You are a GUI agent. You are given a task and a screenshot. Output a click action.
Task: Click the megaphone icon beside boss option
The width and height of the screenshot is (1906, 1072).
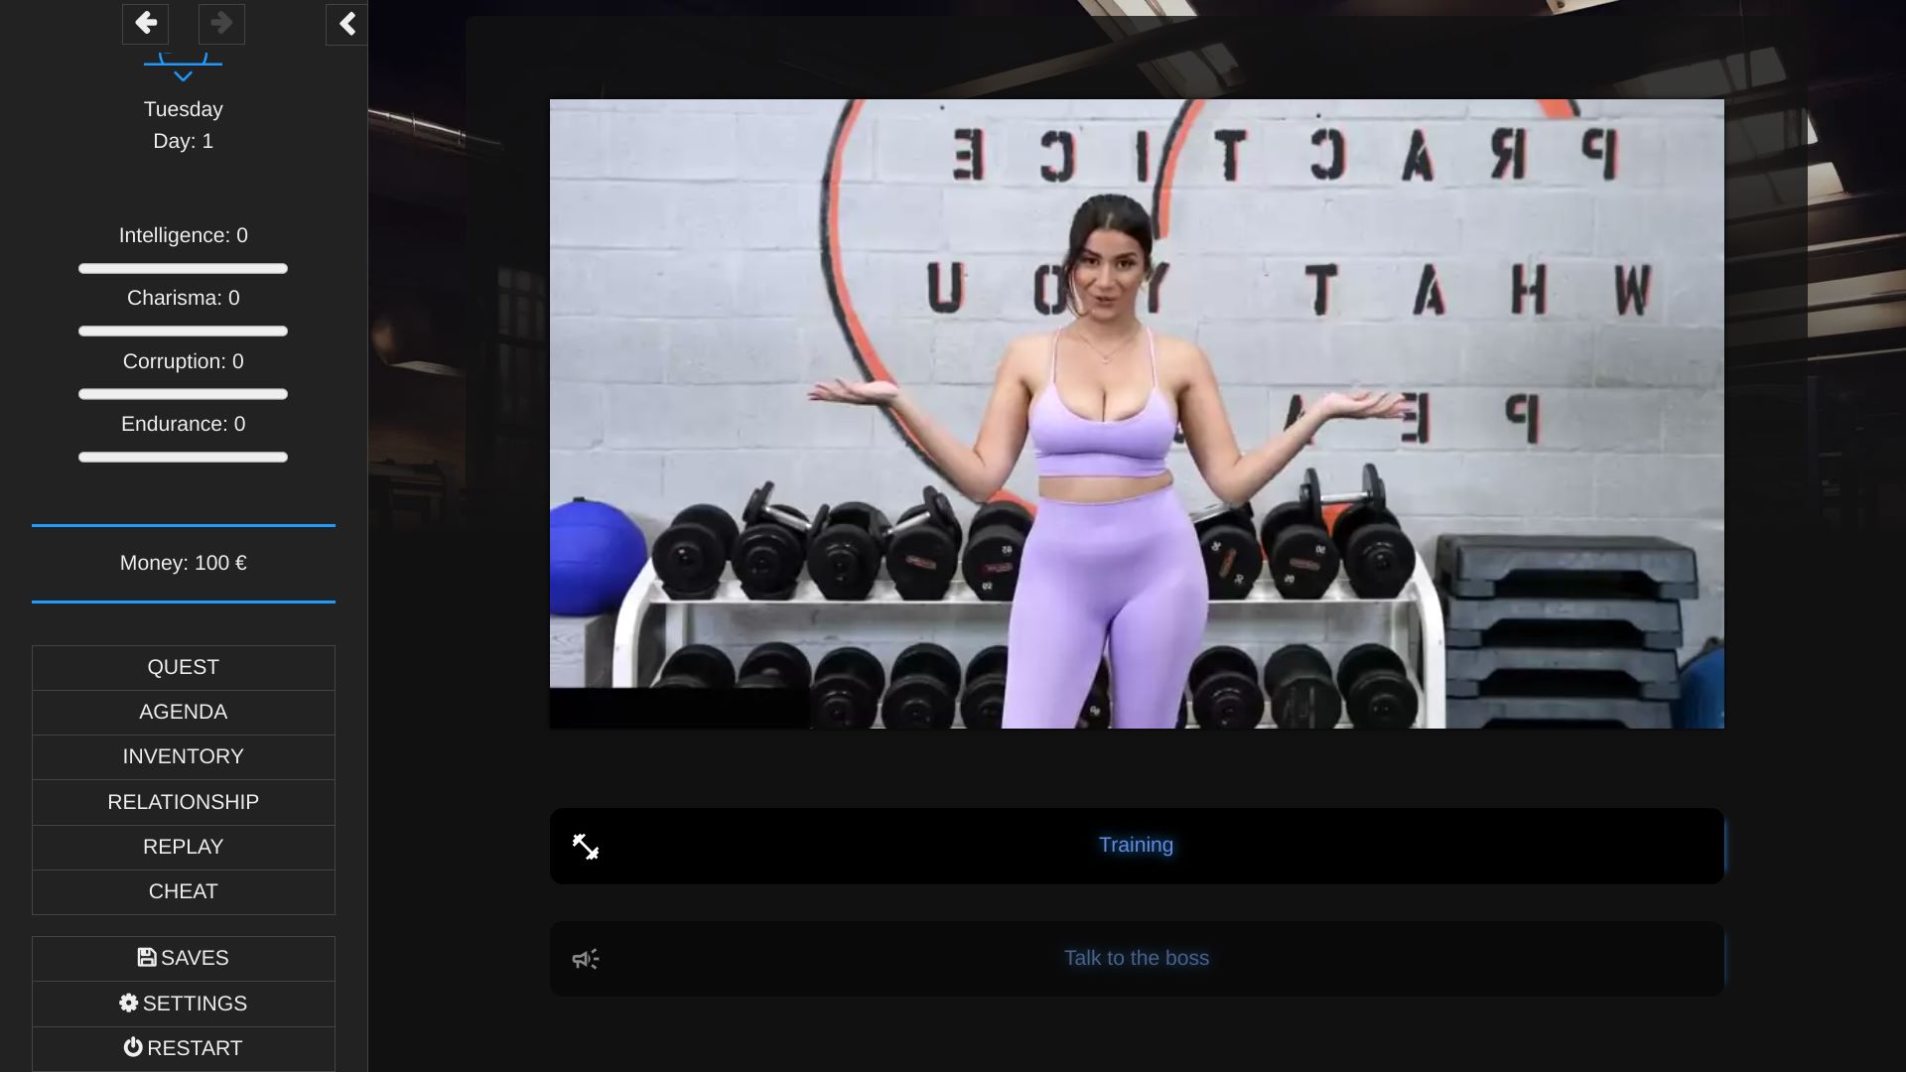pyautogui.click(x=586, y=959)
